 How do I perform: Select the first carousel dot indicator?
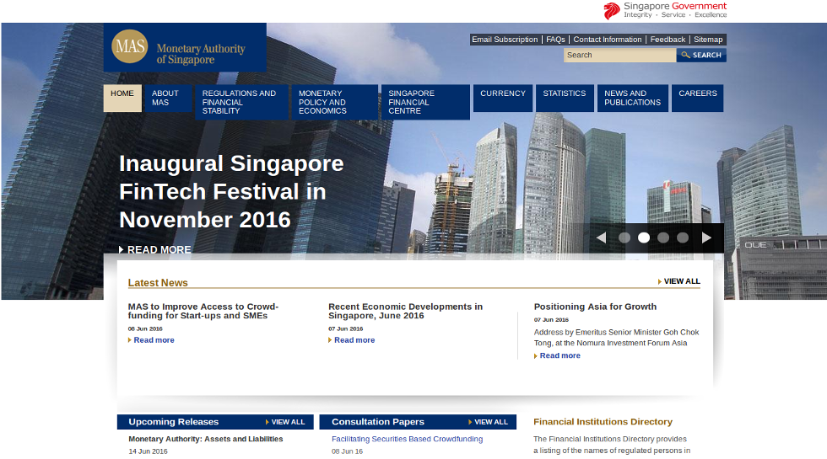pyautogui.click(x=624, y=238)
